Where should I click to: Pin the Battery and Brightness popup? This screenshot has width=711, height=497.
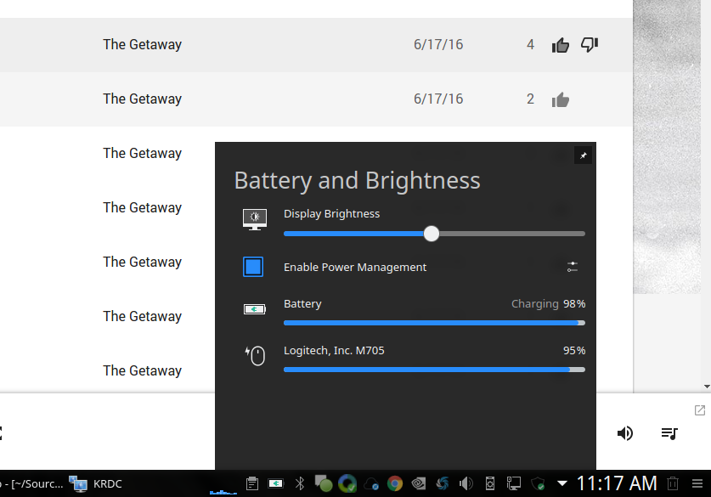tap(583, 155)
